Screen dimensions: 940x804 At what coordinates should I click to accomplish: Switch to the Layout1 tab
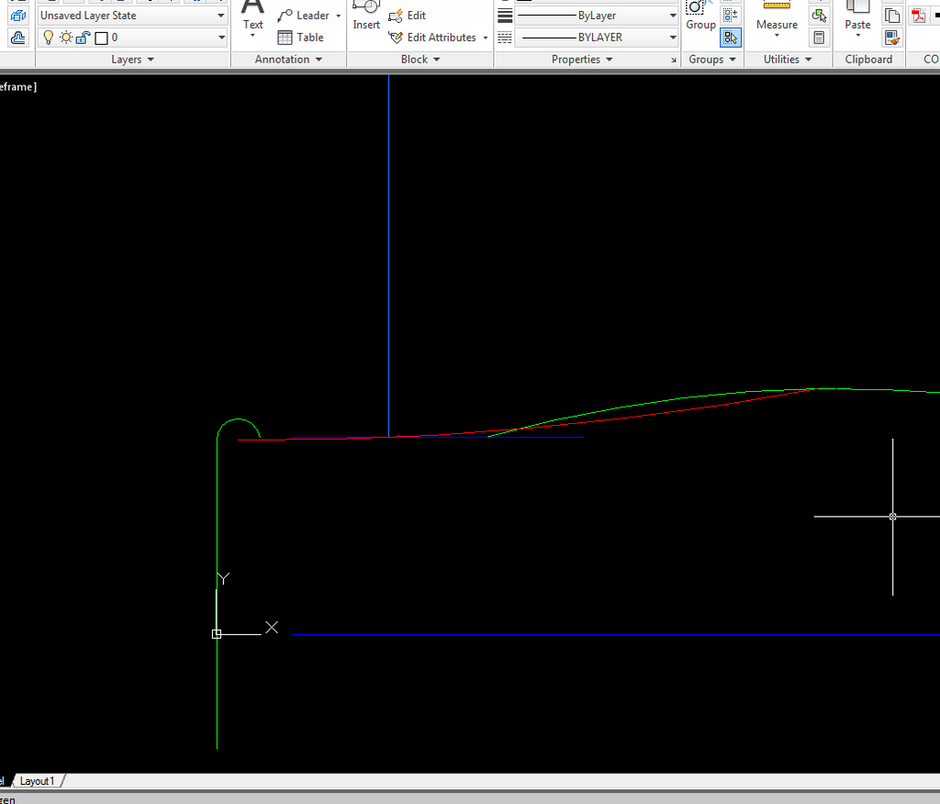point(38,781)
